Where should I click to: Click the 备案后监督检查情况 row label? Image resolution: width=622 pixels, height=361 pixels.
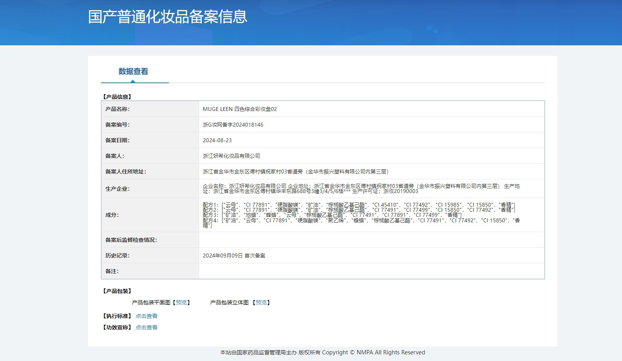(131, 240)
